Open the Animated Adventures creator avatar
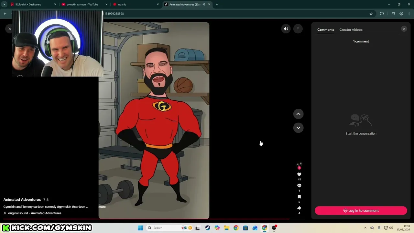 [299, 165]
